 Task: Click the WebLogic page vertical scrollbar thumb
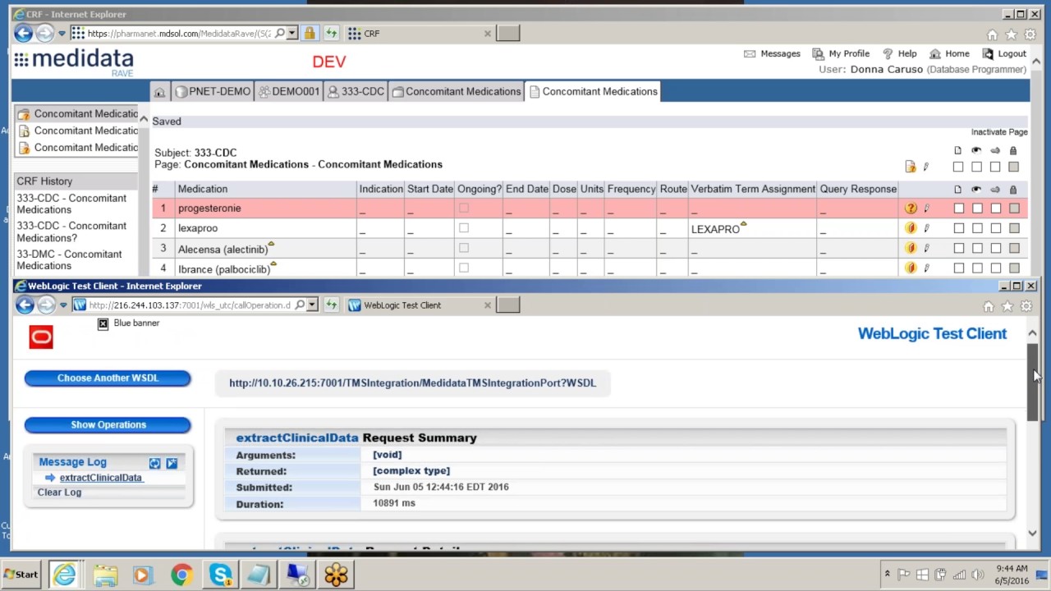click(x=1033, y=382)
